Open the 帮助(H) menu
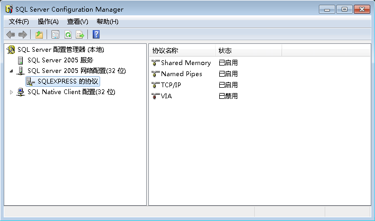The width and height of the screenshot is (375, 221). click(x=108, y=22)
